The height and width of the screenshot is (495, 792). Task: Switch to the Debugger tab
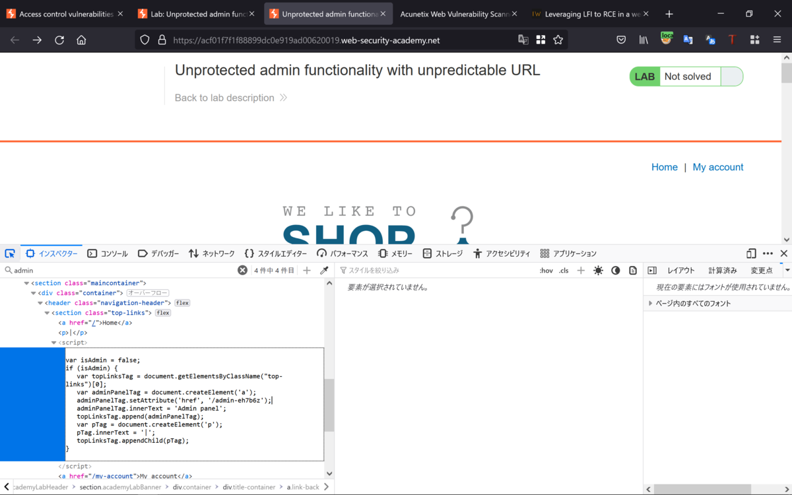pyautogui.click(x=158, y=253)
